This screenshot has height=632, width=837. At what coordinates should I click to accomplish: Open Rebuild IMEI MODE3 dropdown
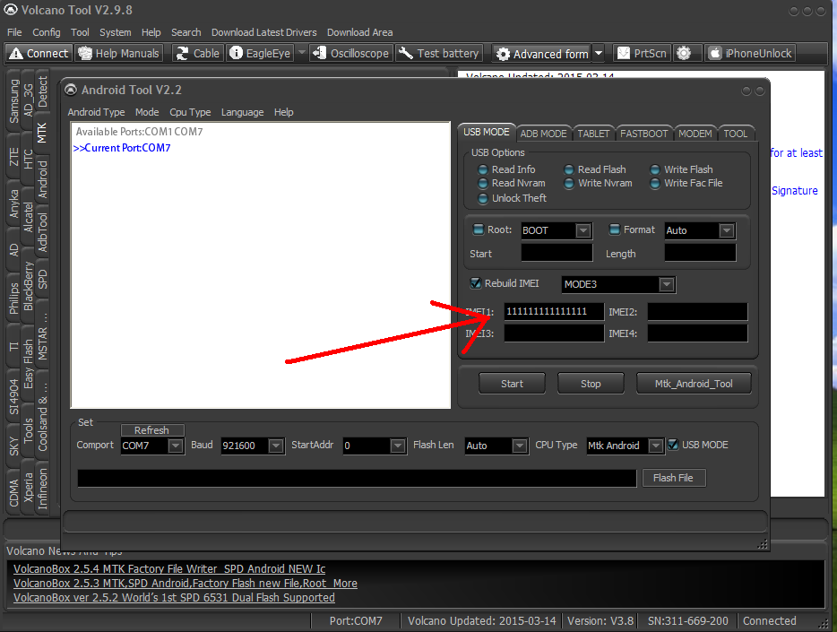click(666, 284)
